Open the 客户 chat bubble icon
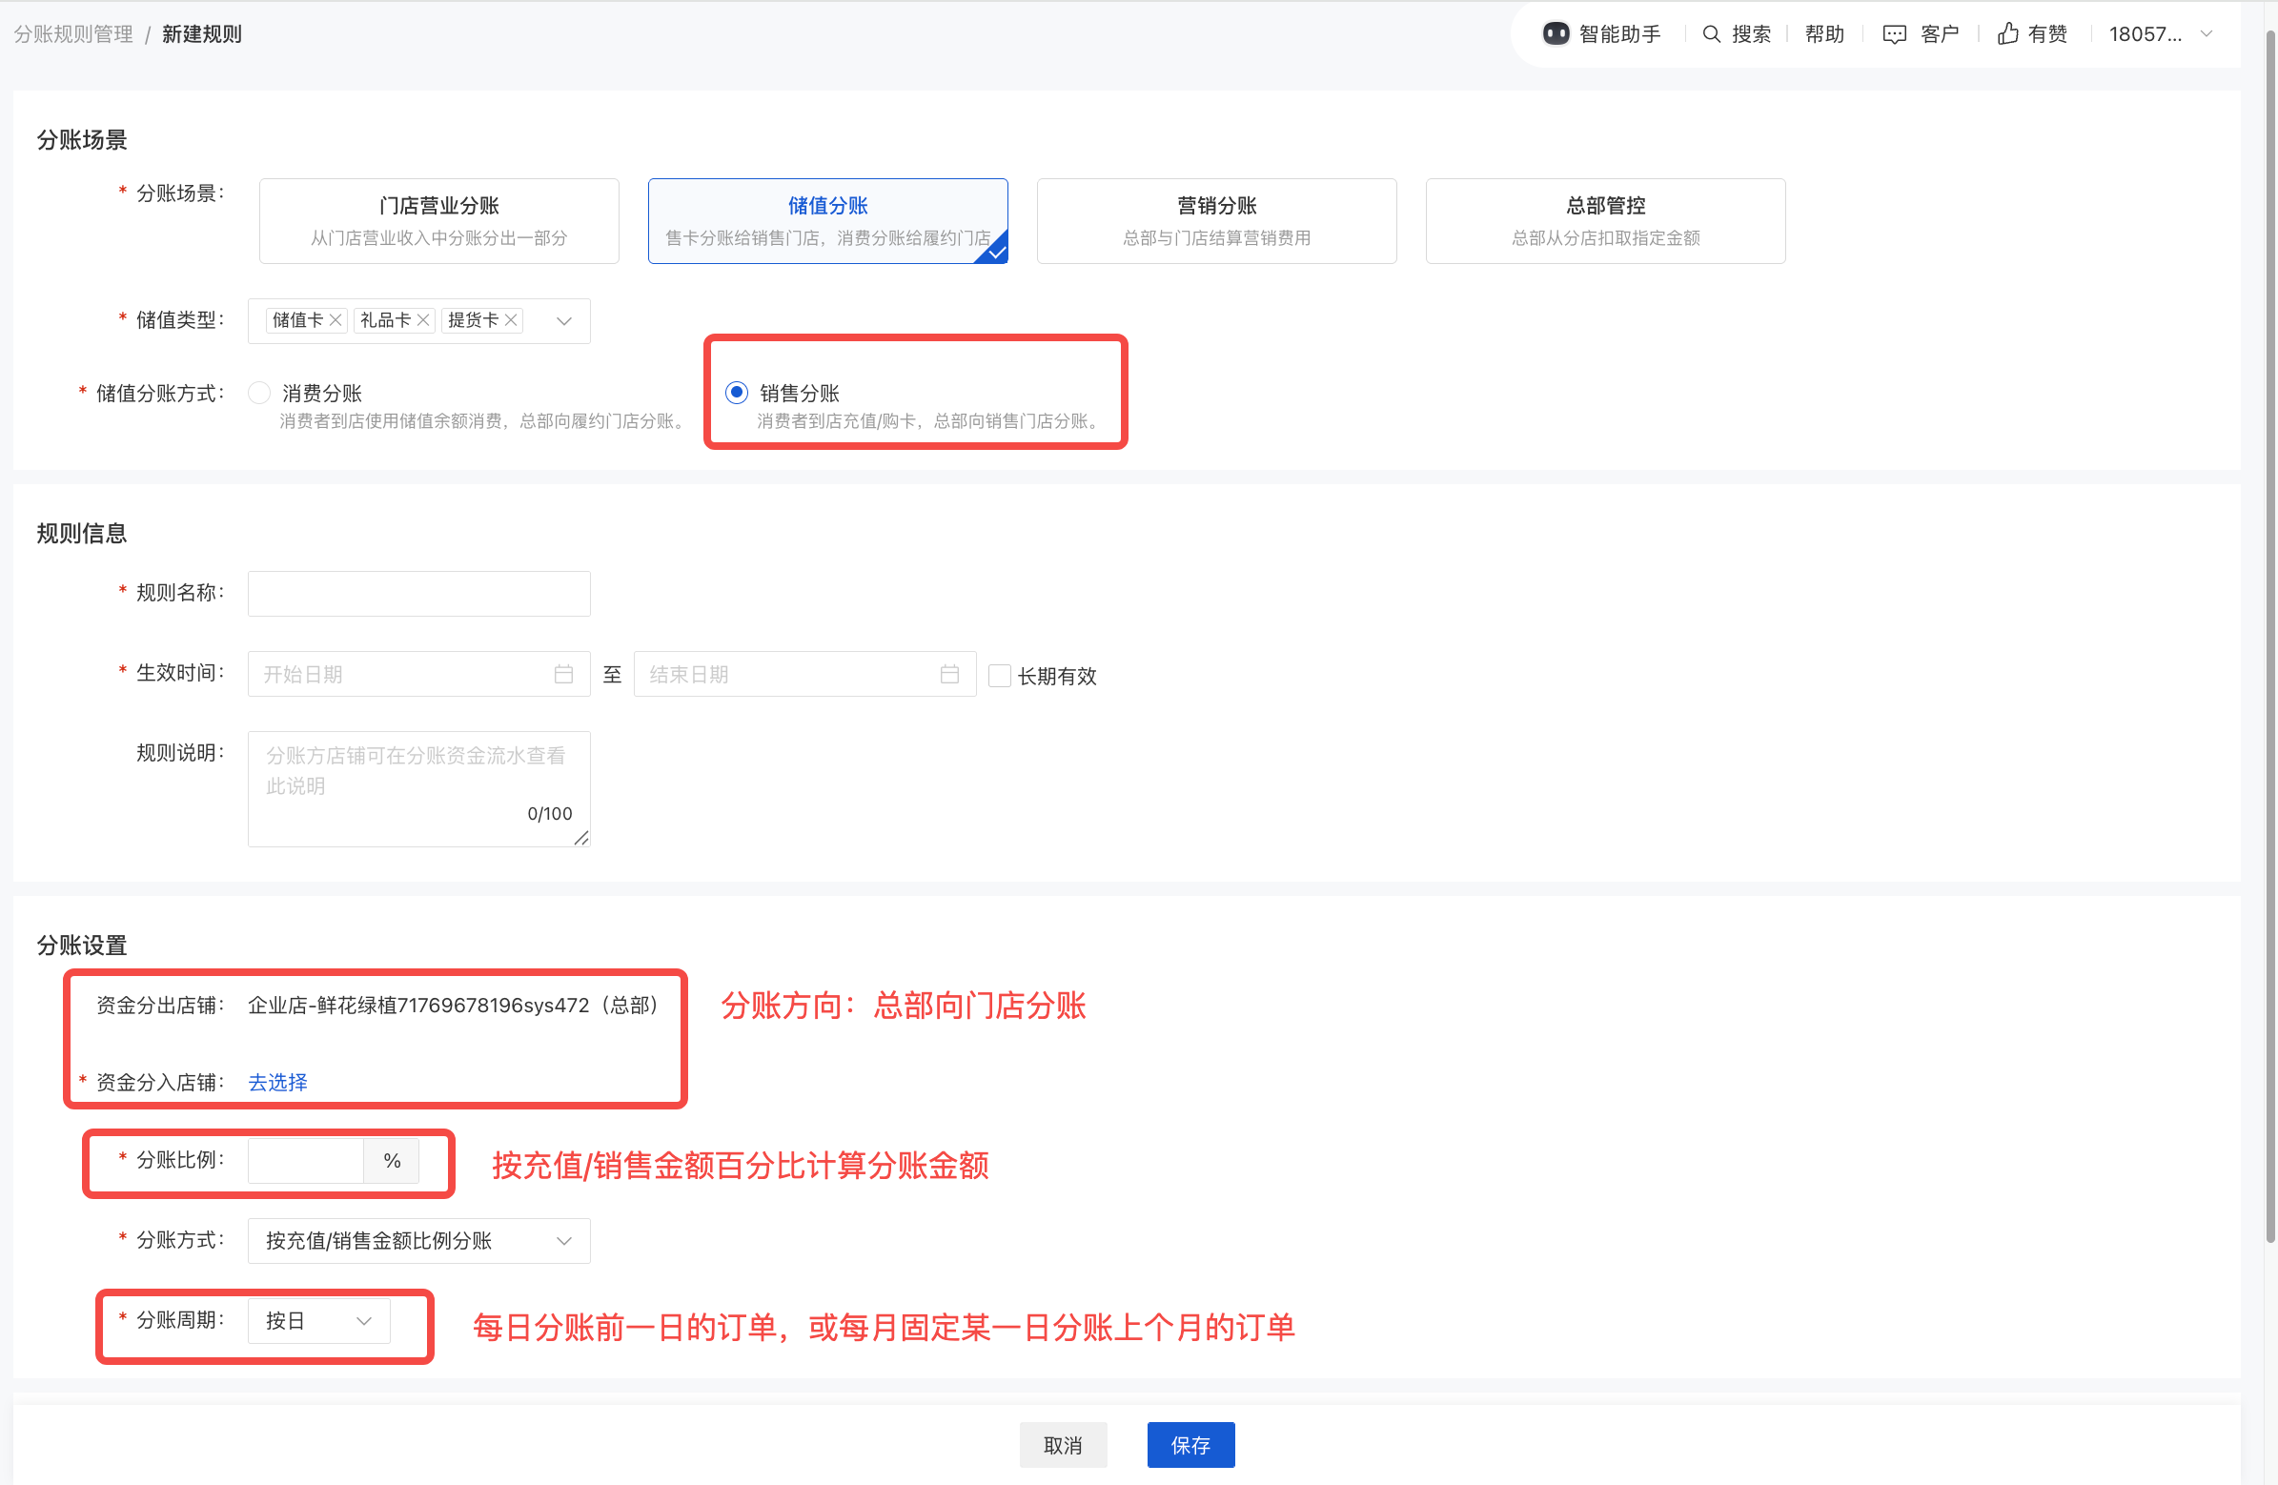The image size is (2278, 1485). click(1894, 33)
